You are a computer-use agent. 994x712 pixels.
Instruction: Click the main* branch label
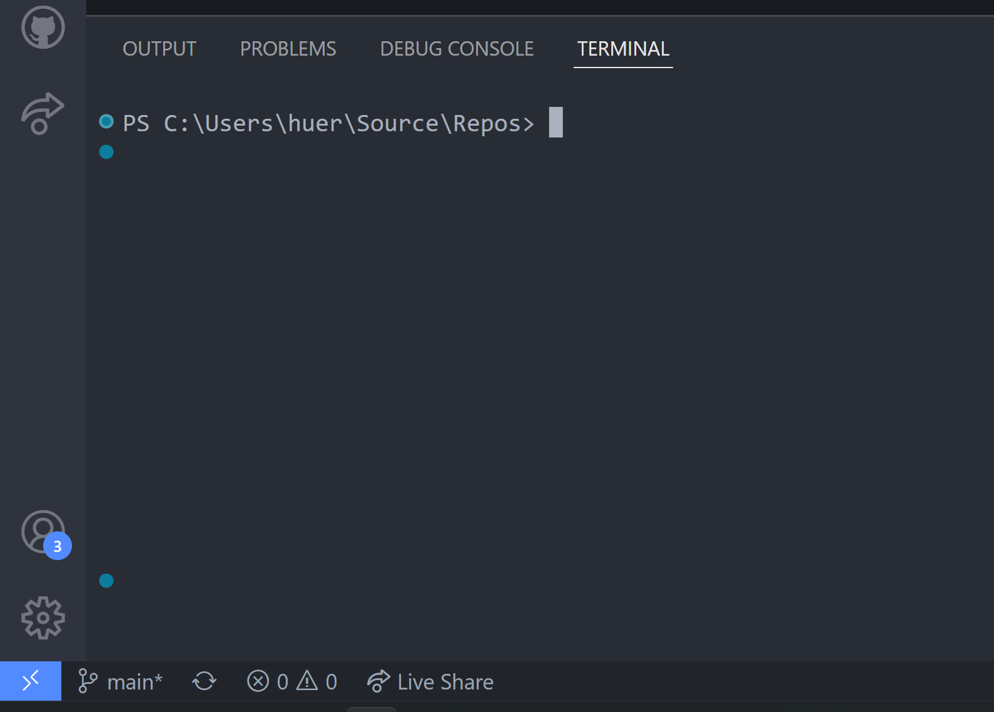point(133,681)
